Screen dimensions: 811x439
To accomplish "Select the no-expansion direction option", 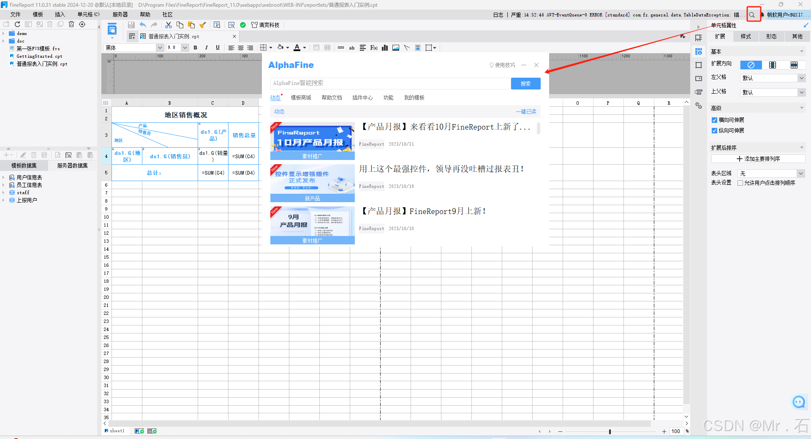I will [751, 65].
